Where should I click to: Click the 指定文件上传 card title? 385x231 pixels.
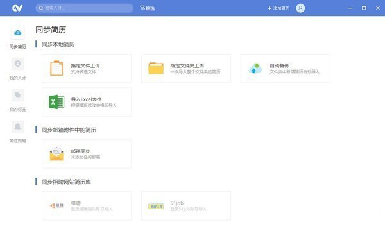pos(85,65)
